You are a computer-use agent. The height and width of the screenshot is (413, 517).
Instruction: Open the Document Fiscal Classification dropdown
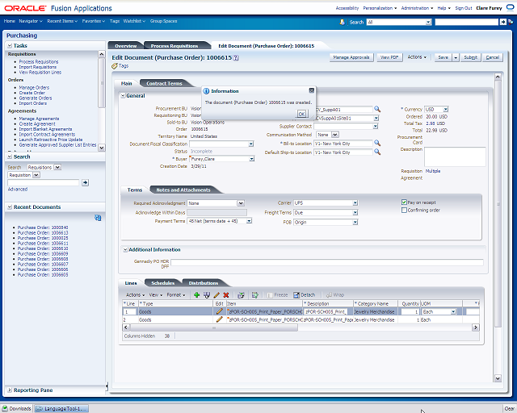(x=251, y=144)
